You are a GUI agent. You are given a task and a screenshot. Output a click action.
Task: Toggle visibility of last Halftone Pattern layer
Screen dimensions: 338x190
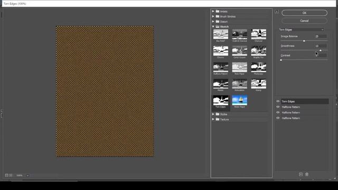tap(278, 118)
